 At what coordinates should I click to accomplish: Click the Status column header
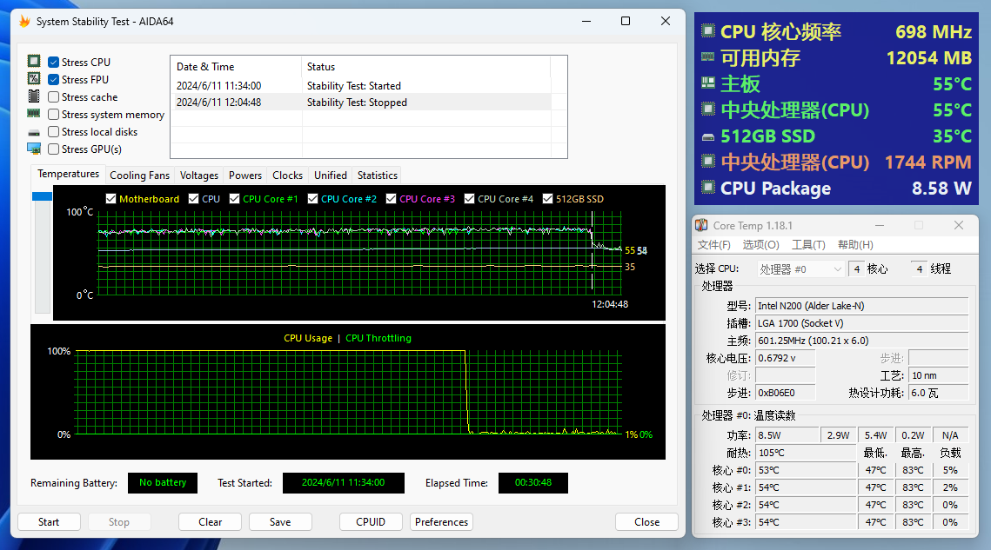(426, 67)
